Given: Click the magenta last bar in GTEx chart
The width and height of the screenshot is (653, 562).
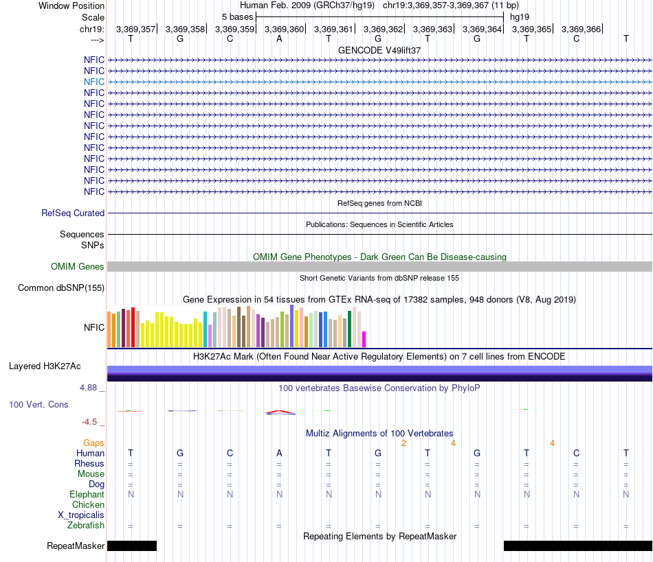Looking at the screenshot, I should (x=364, y=339).
